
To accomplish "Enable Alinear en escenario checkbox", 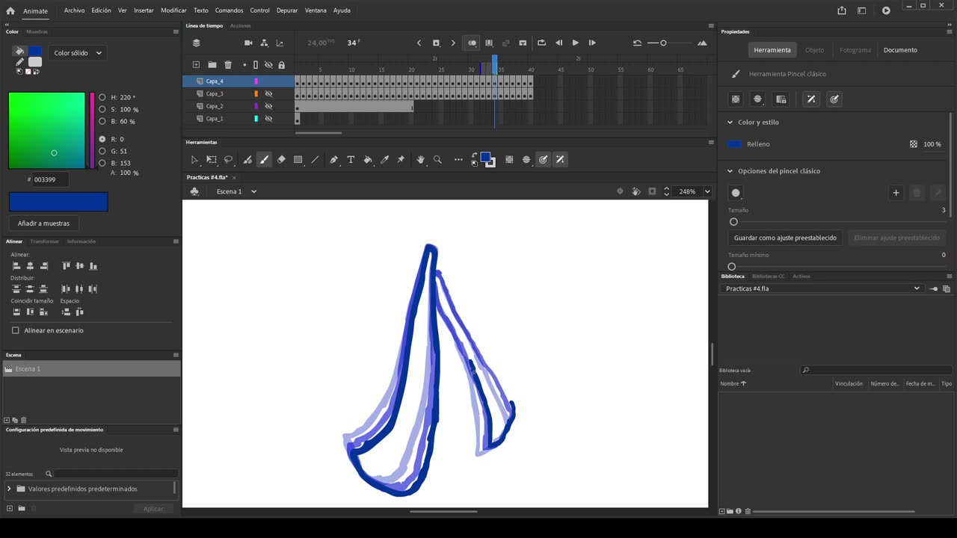I will coord(15,330).
